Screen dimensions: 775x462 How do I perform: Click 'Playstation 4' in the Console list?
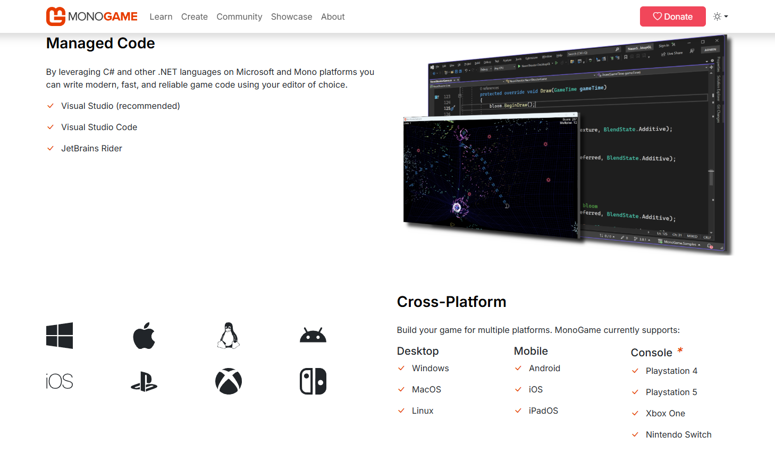(x=672, y=371)
